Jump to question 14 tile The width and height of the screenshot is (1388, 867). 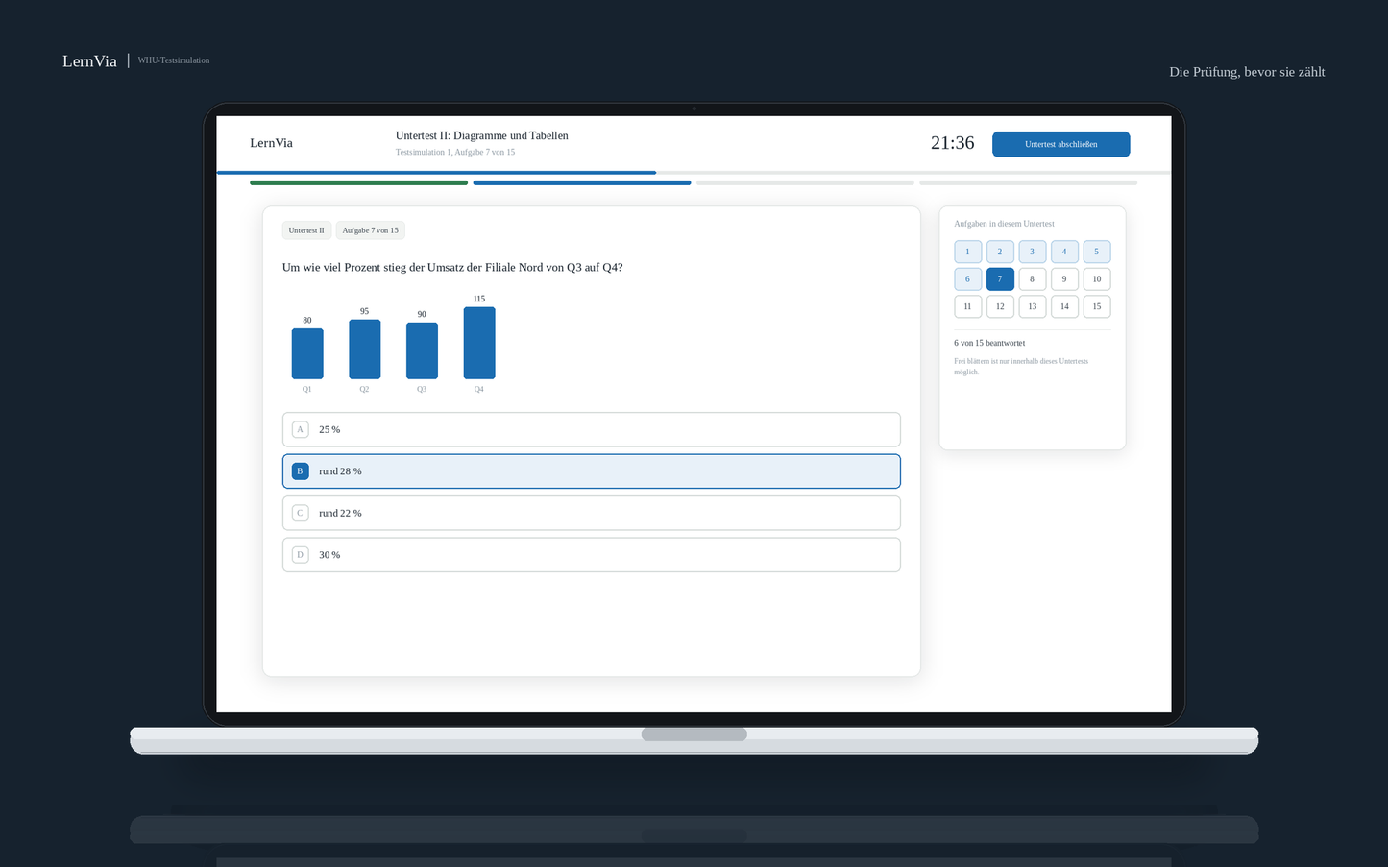click(1064, 306)
